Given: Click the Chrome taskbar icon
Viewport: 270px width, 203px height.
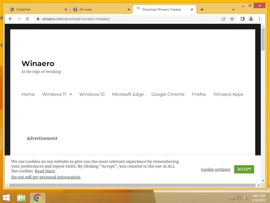Looking at the screenshot, I should 37,198.
